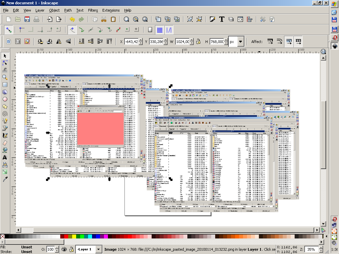Select the Star and polygon tool
The width and height of the screenshot is (339, 254).
pos(5,106)
